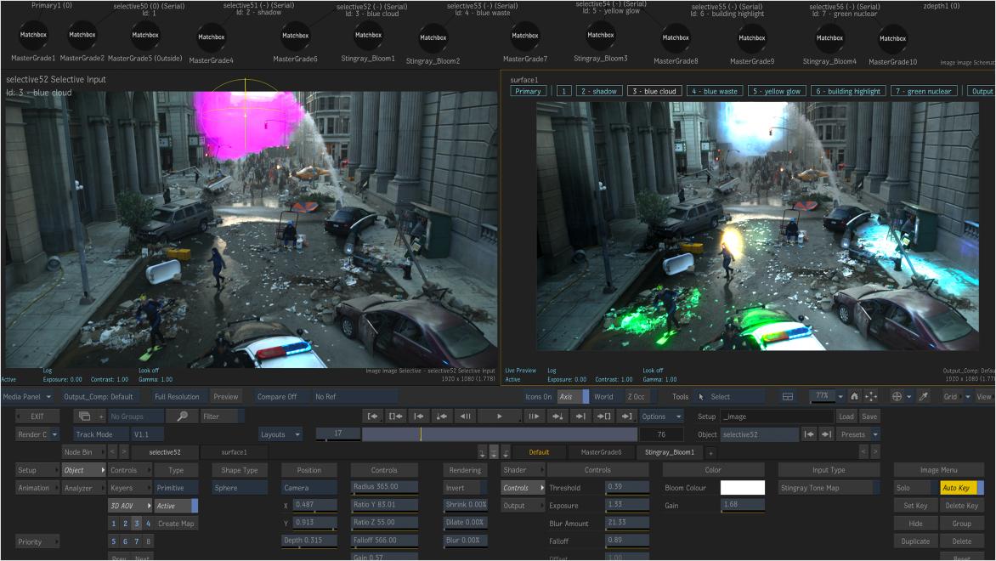Image resolution: width=996 pixels, height=561 pixels.
Task: Open the Default tab
Action: tap(539, 452)
